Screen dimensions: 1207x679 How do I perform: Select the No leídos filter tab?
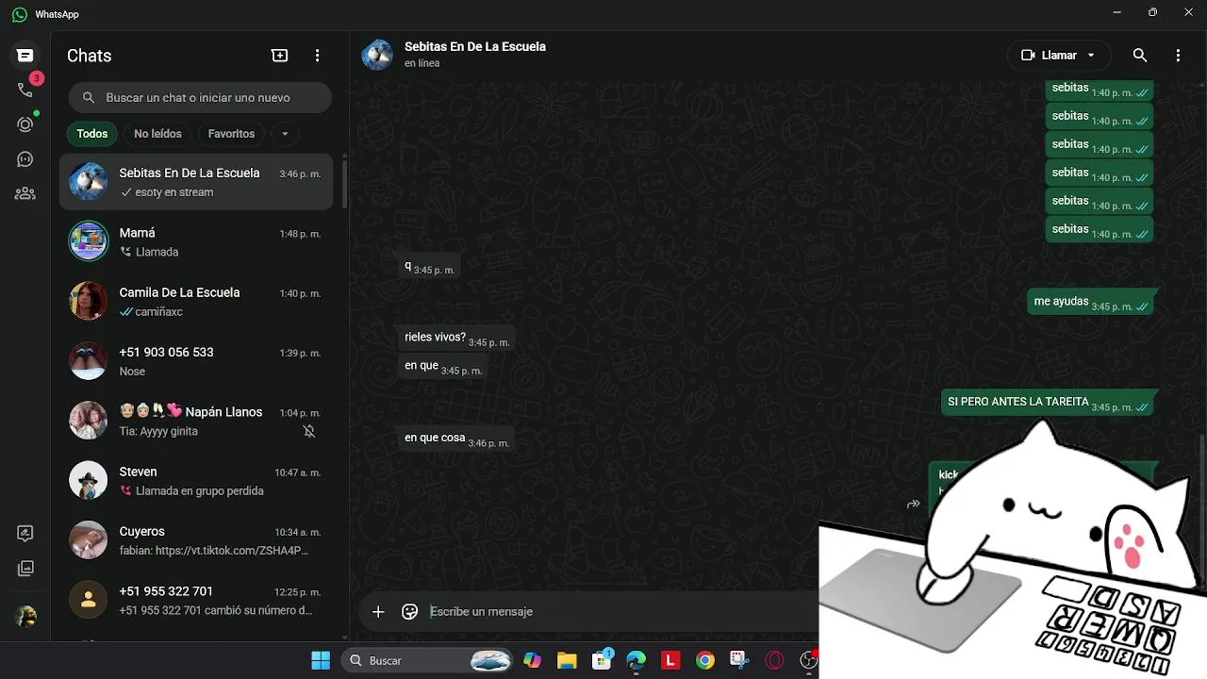[157, 134]
